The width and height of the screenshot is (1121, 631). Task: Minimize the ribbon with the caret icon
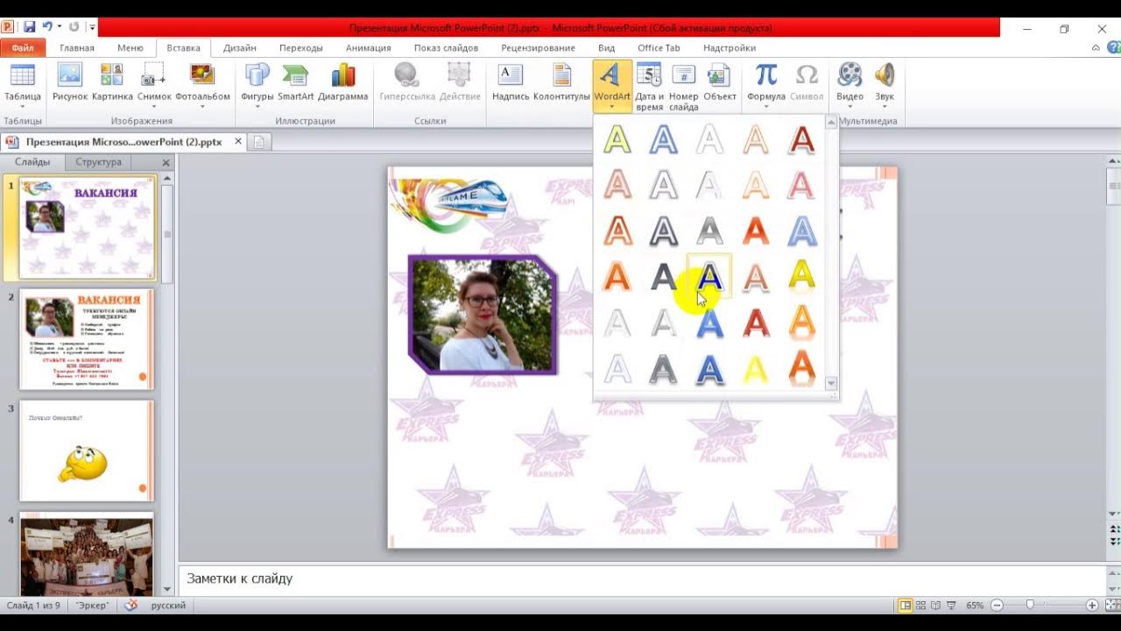1096,48
